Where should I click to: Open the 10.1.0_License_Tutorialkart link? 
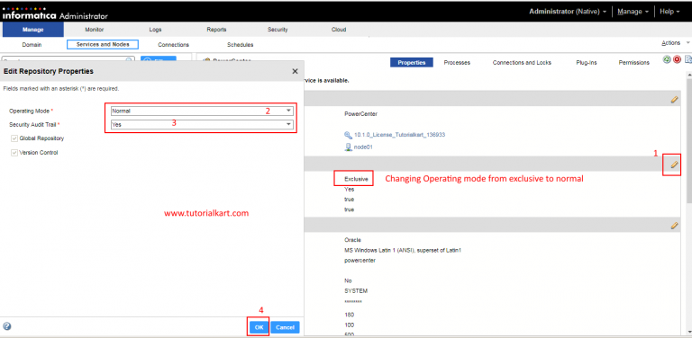[x=399, y=135]
